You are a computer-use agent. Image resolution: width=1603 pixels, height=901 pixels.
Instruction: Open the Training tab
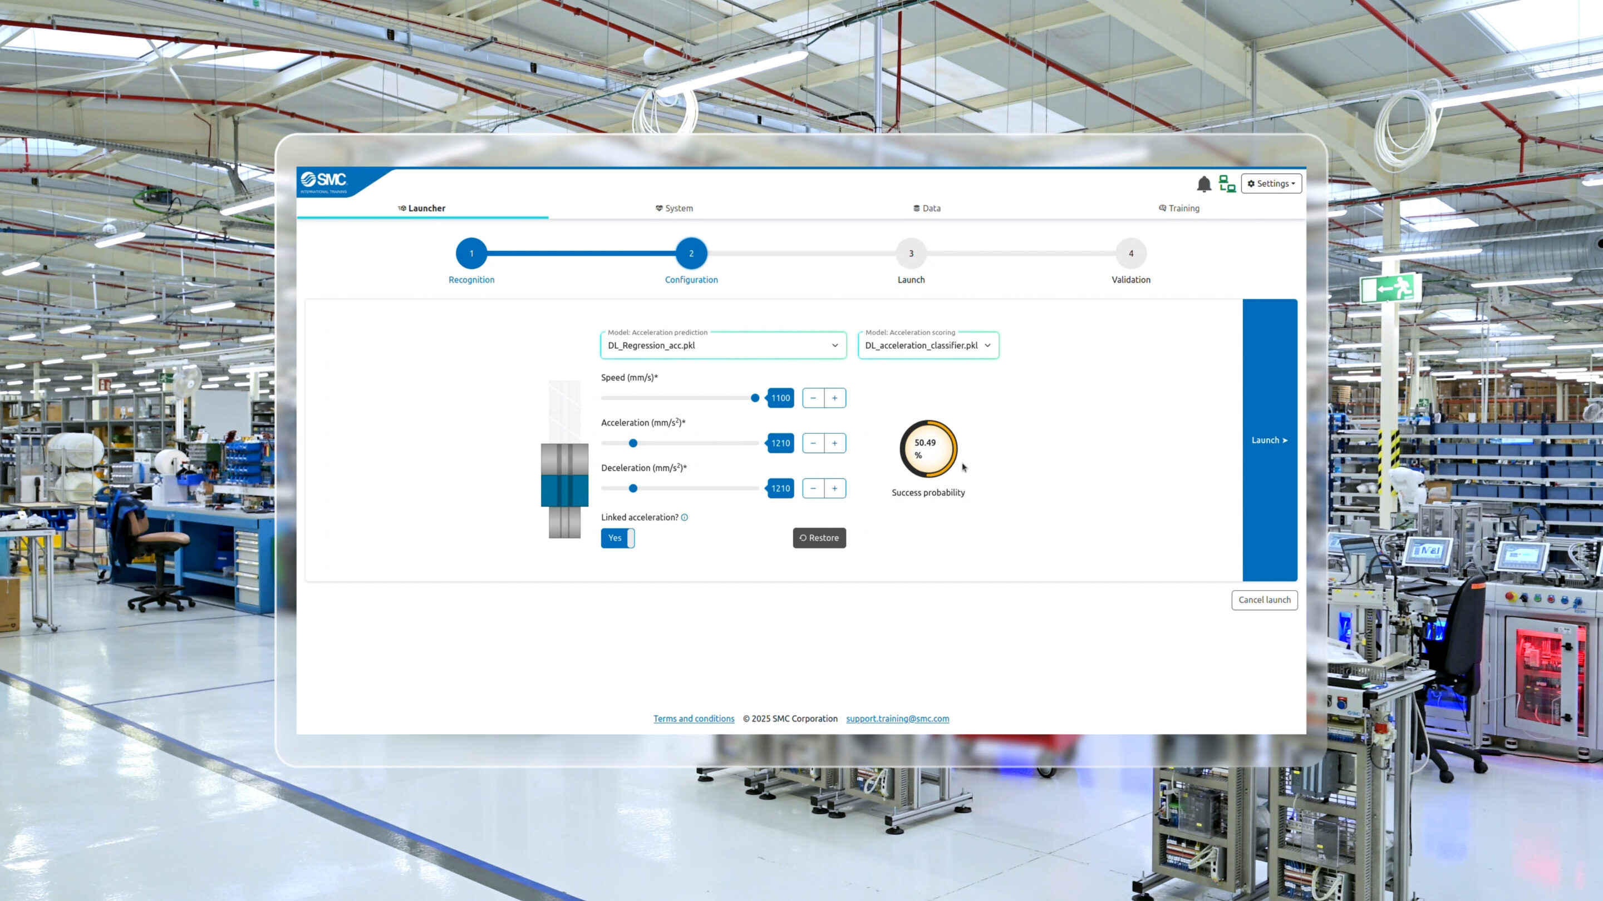click(1179, 209)
